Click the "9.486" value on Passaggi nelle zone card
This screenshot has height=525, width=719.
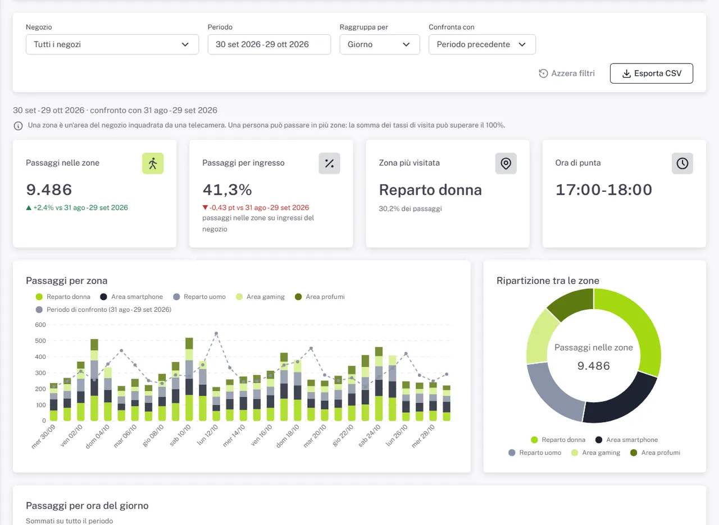tap(49, 190)
